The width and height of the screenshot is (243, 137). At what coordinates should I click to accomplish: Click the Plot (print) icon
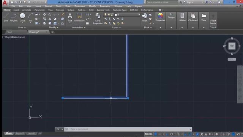(29, 2)
